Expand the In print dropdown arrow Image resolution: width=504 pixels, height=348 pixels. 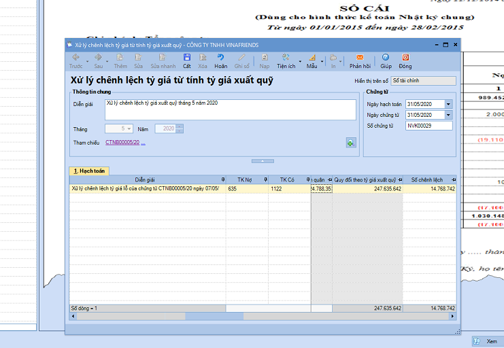(x=340, y=61)
